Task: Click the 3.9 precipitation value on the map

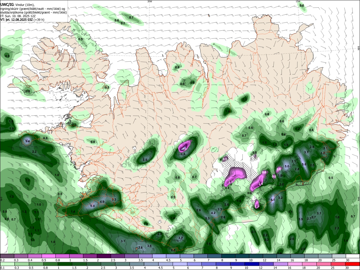Action: coord(301,219)
